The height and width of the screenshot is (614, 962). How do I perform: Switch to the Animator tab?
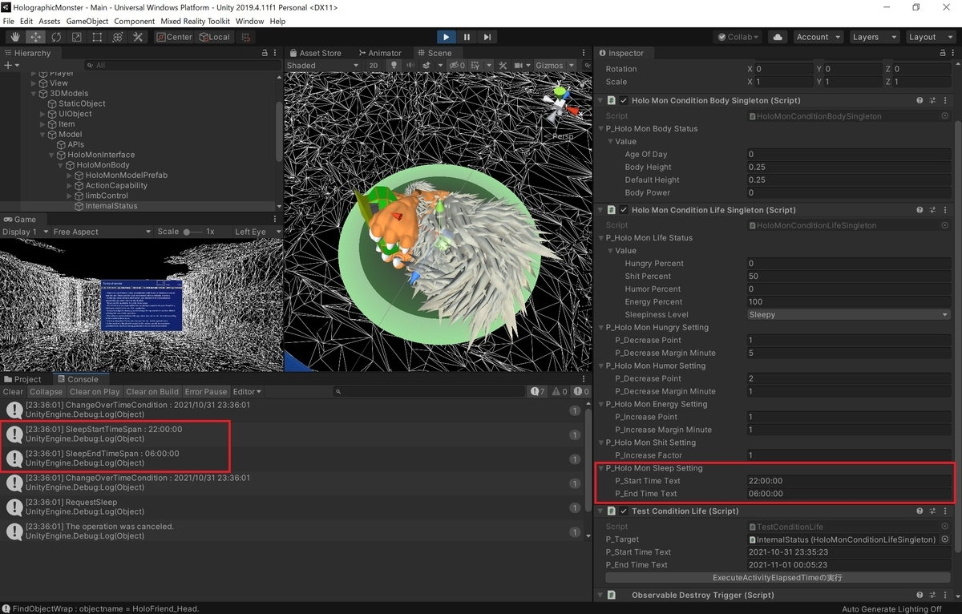(380, 53)
